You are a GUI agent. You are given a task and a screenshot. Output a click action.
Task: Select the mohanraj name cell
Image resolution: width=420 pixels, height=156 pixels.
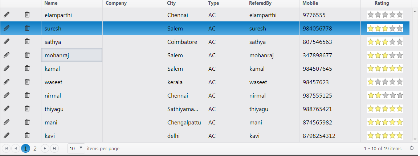(x=72, y=55)
